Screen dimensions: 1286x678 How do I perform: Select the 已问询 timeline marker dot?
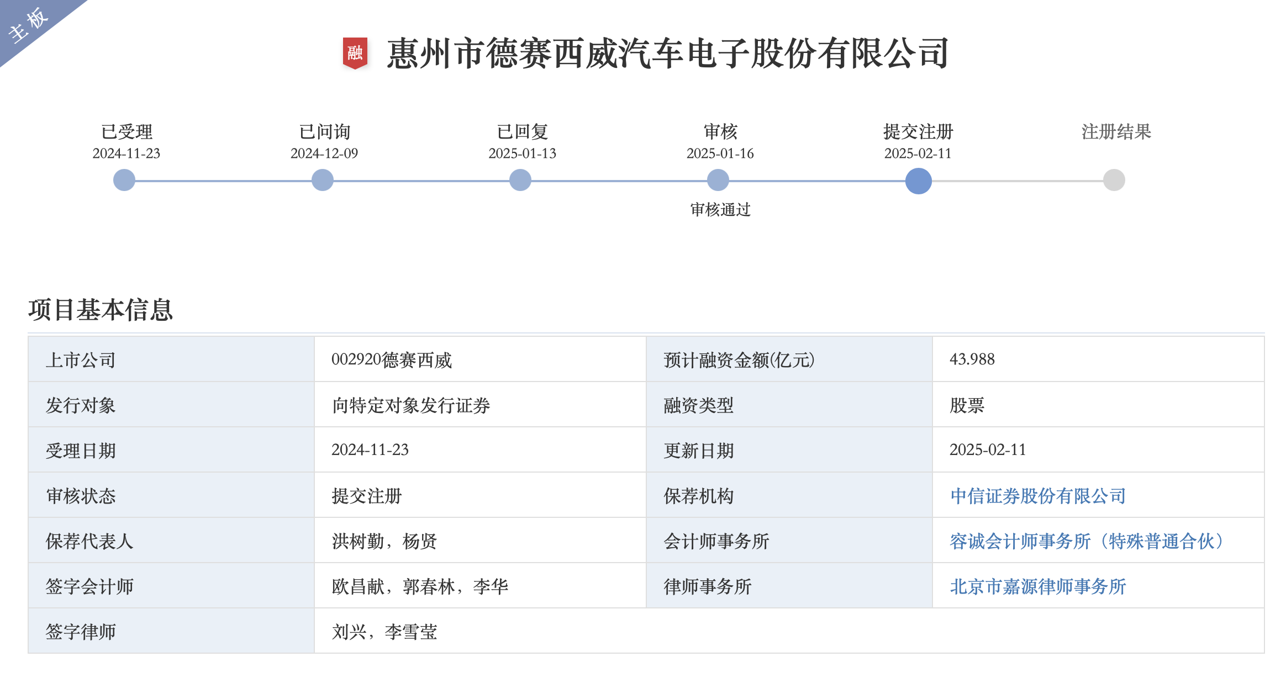tap(323, 180)
